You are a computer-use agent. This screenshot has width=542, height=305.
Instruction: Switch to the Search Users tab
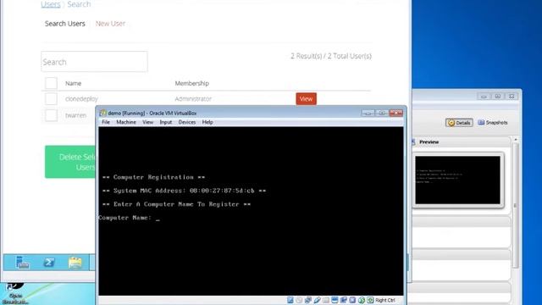coord(65,24)
